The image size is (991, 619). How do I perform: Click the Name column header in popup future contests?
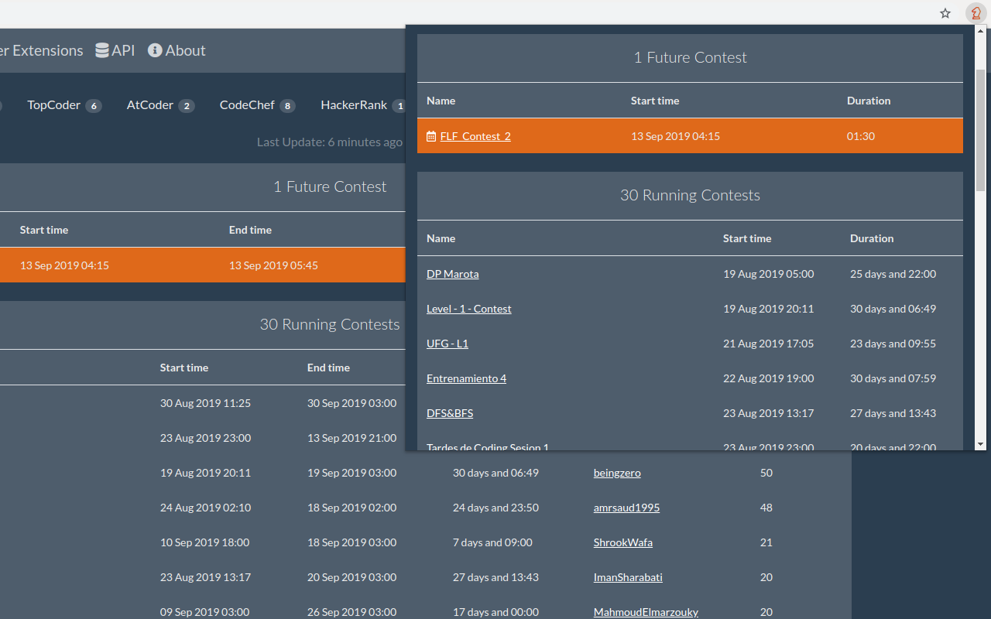pos(441,101)
